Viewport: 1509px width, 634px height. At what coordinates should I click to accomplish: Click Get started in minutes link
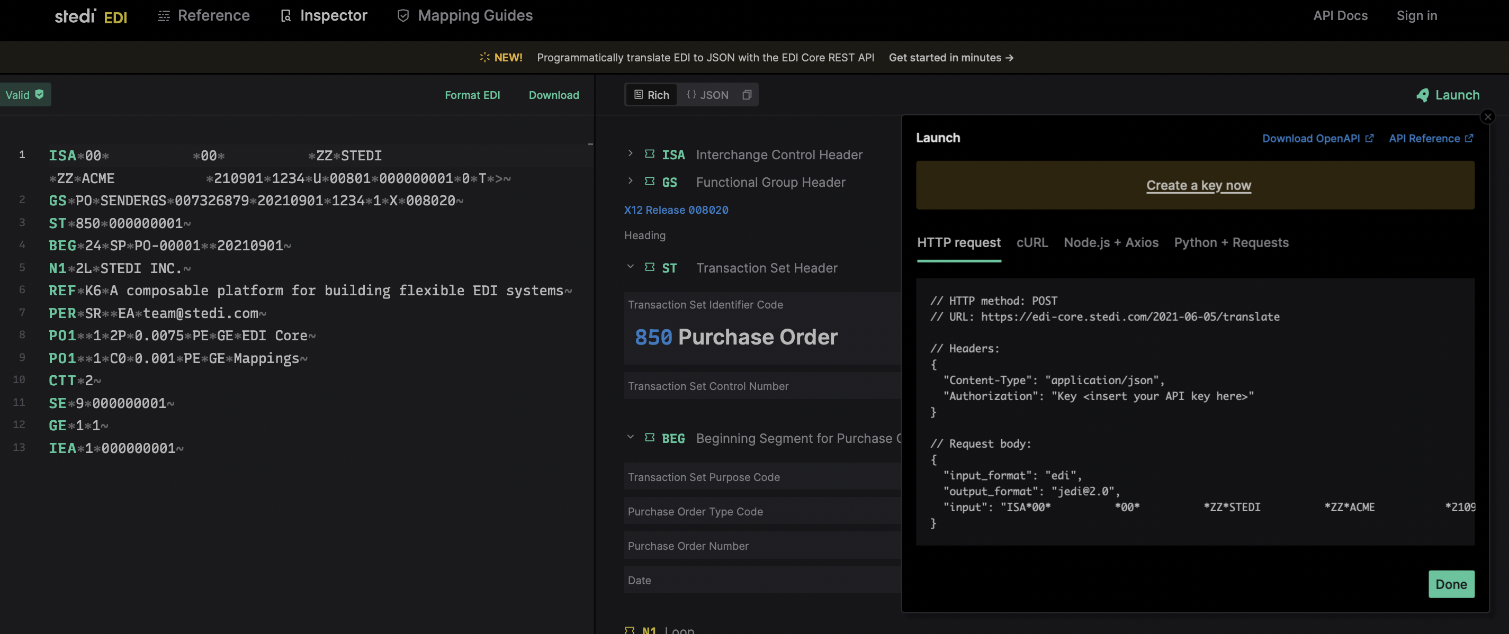pyautogui.click(x=951, y=57)
